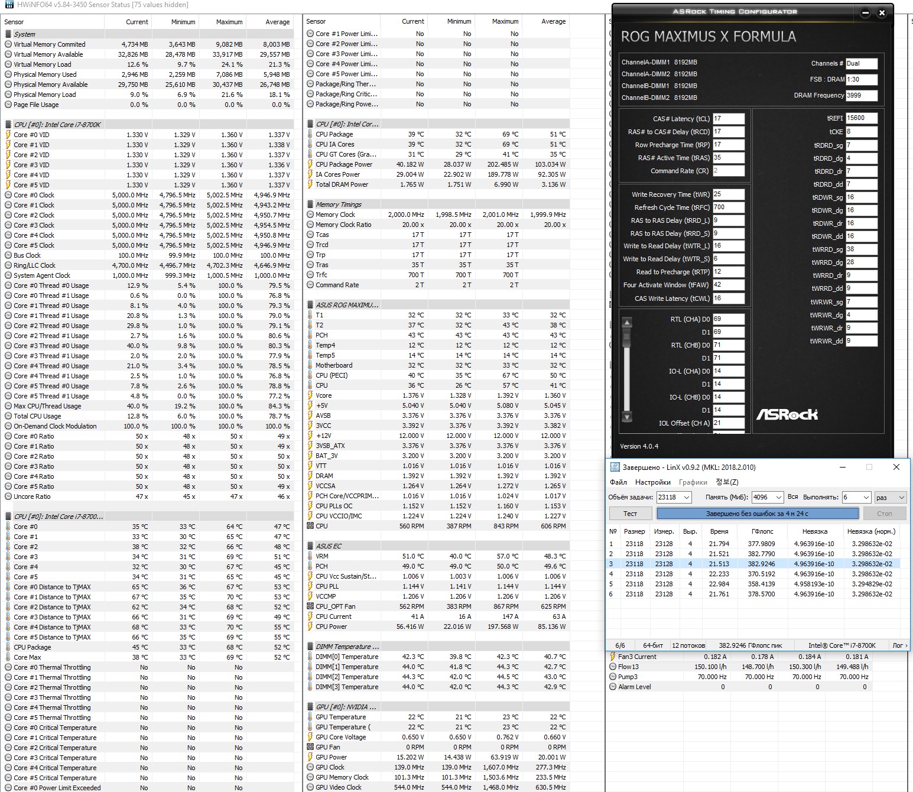Screen dimensions: 913x792
Task: Click the LinX application icon in its title bar
Action: click(615, 467)
